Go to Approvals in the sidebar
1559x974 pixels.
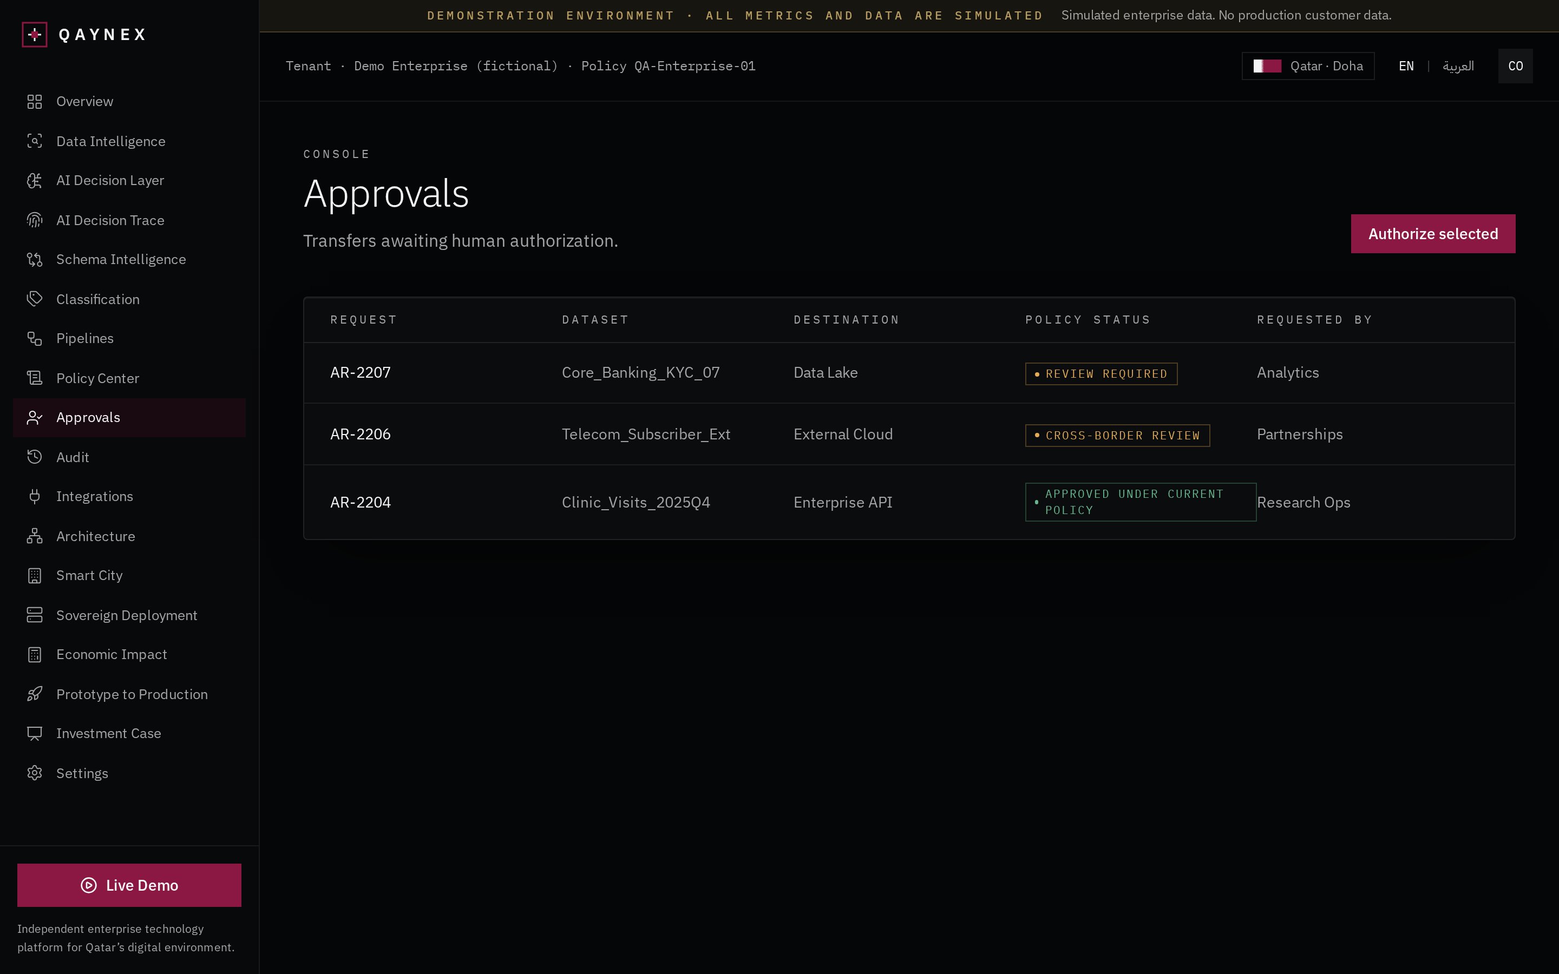point(129,417)
